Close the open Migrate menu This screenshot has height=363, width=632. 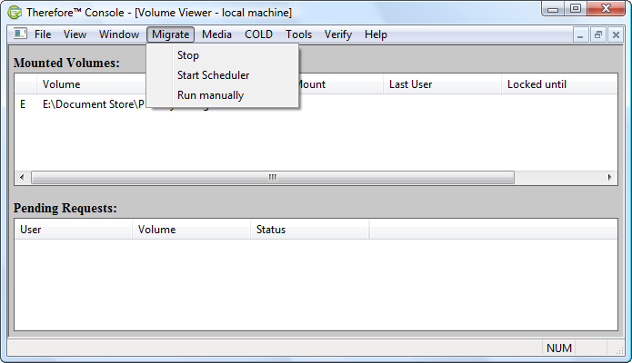coord(170,34)
